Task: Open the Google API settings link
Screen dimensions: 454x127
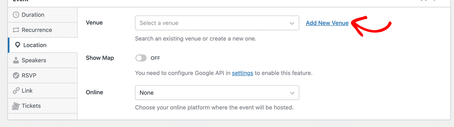Action: [243, 73]
